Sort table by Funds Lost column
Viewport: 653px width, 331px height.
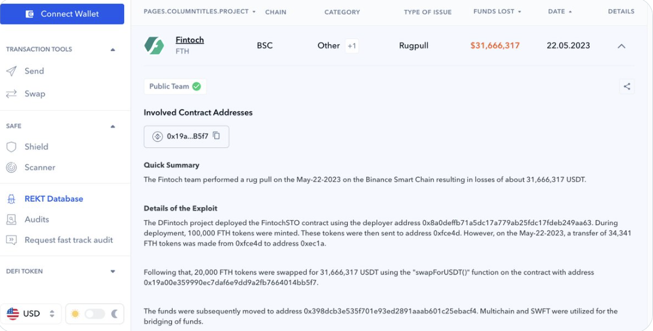tap(497, 11)
